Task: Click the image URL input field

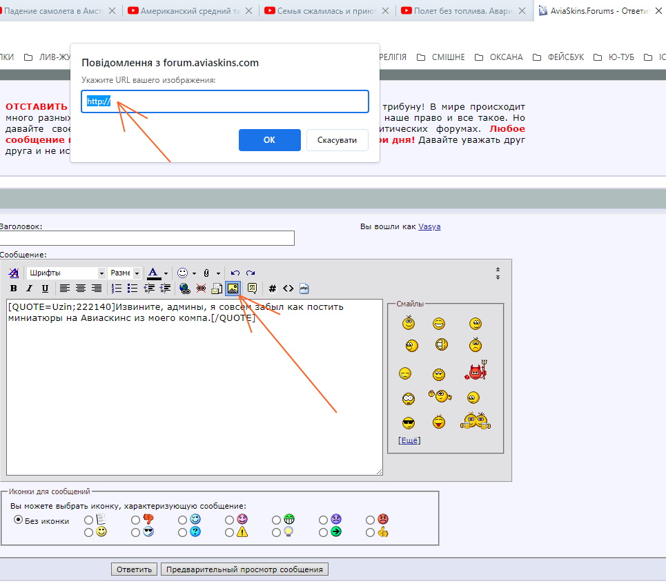Action: click(225, 101)
